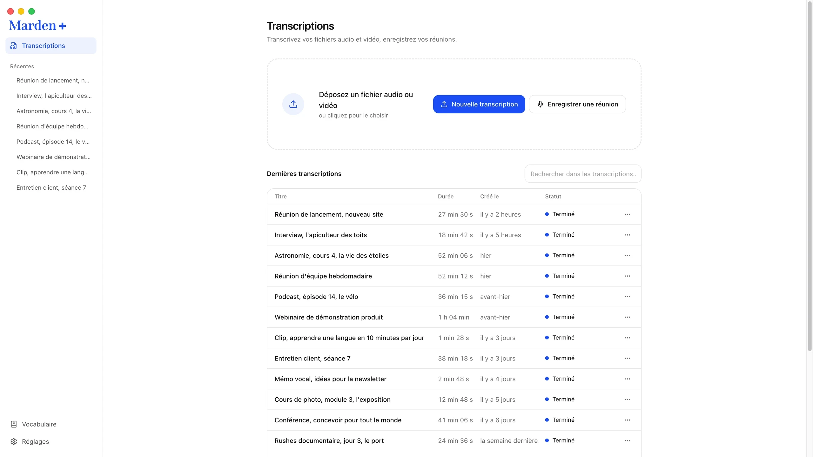Click the Statut column header
This screenshot has height=457, width=813.
553,196
